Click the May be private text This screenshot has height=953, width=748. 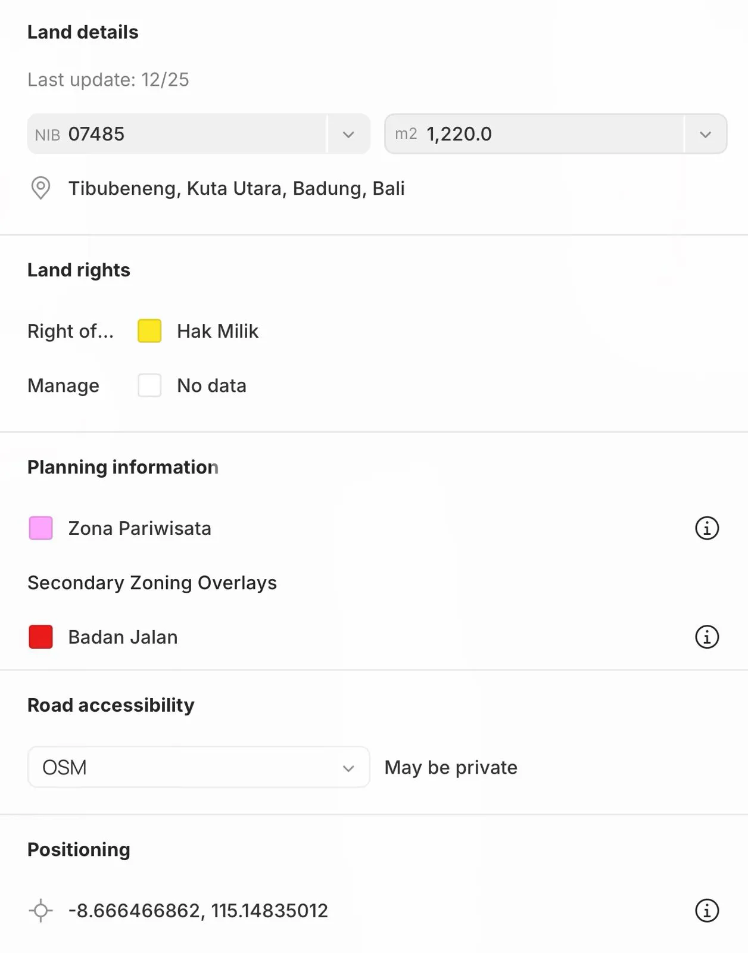coord(451,767)
